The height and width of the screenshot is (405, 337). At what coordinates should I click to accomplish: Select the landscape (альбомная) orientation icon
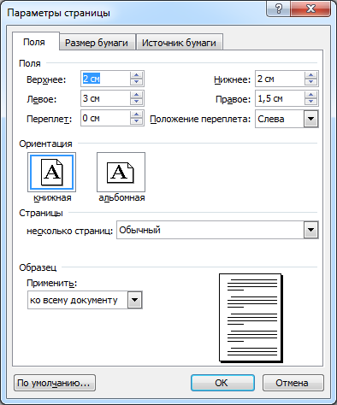coord(121,173)
